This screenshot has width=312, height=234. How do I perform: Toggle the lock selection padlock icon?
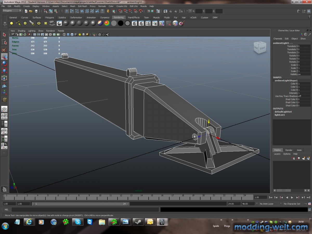[x=108, y=11]
